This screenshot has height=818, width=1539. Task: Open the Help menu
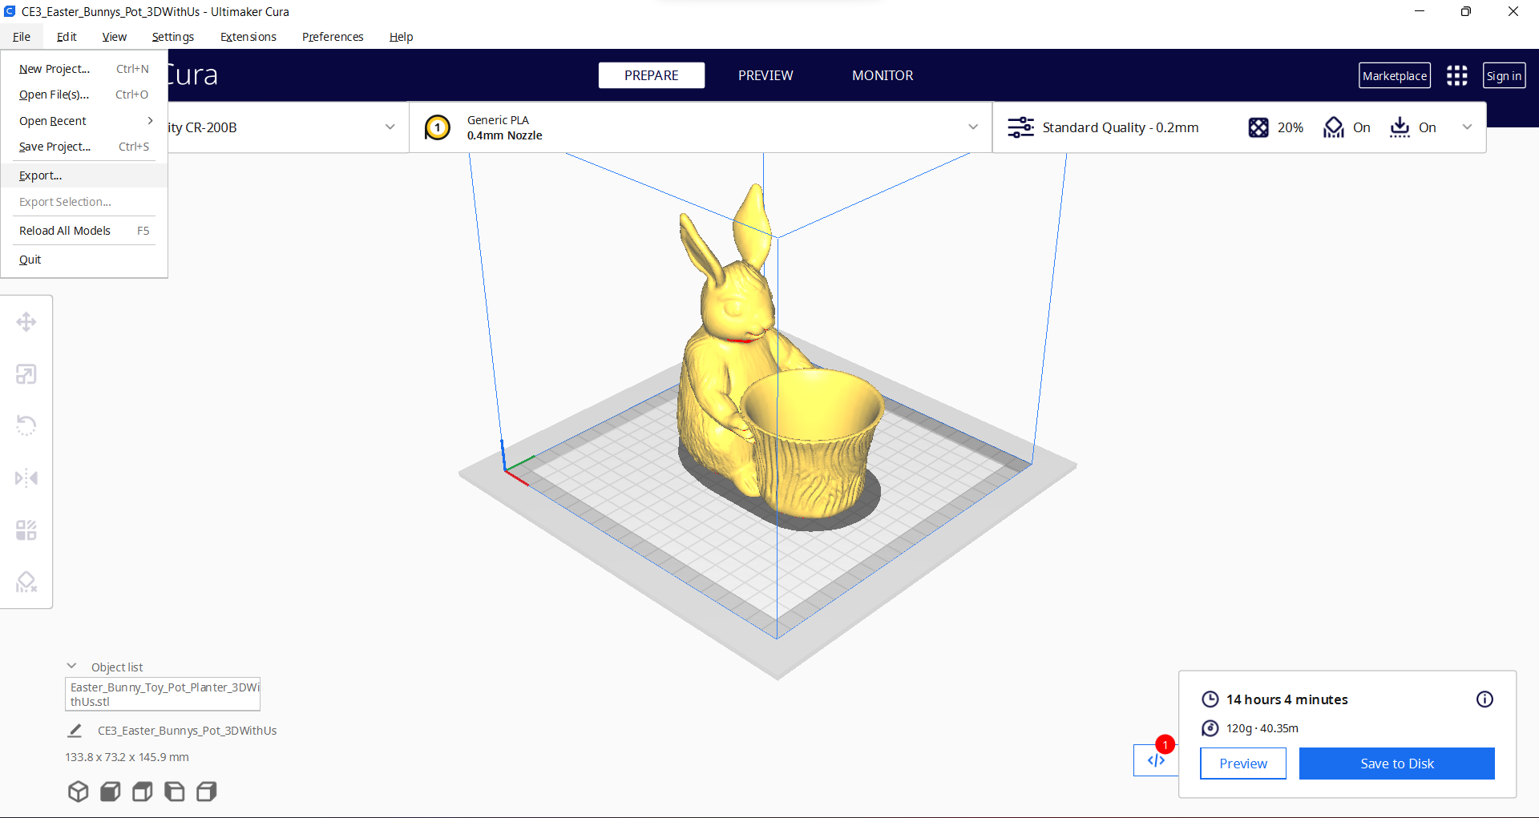pyautogui.click(x=401, y=37)
